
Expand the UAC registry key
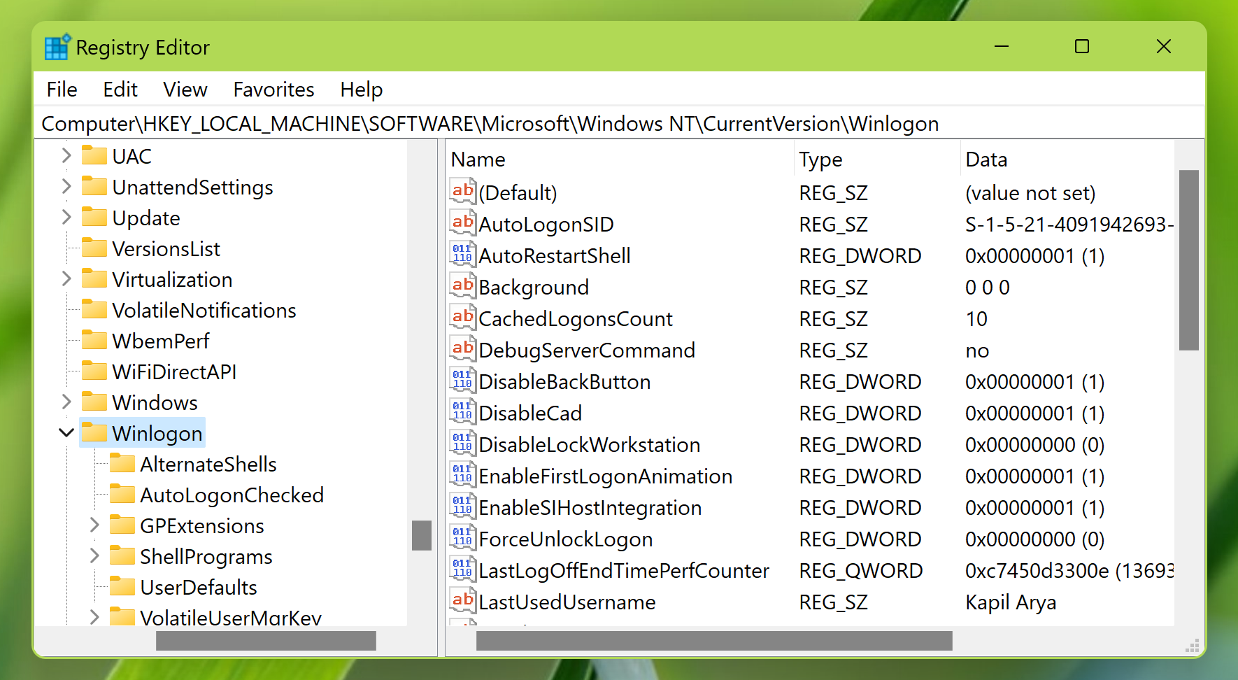pyautogui.click(x=66, y=155)
